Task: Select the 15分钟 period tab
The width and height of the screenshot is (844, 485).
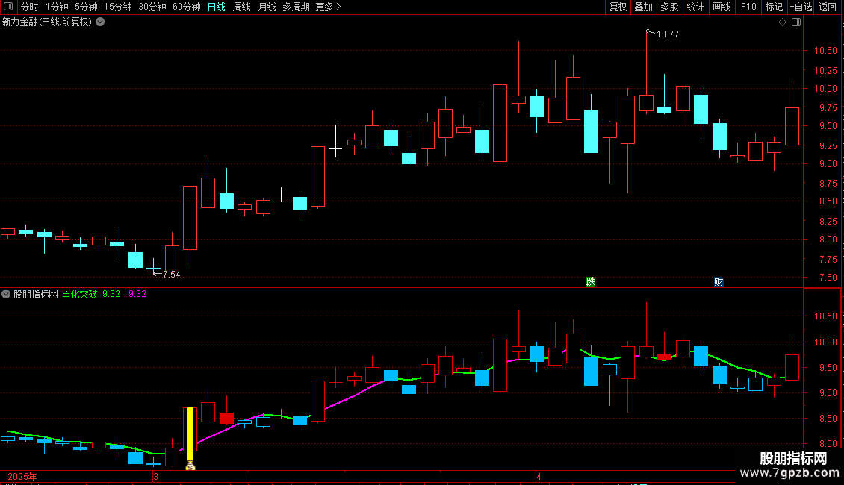Action: point(117,7)
